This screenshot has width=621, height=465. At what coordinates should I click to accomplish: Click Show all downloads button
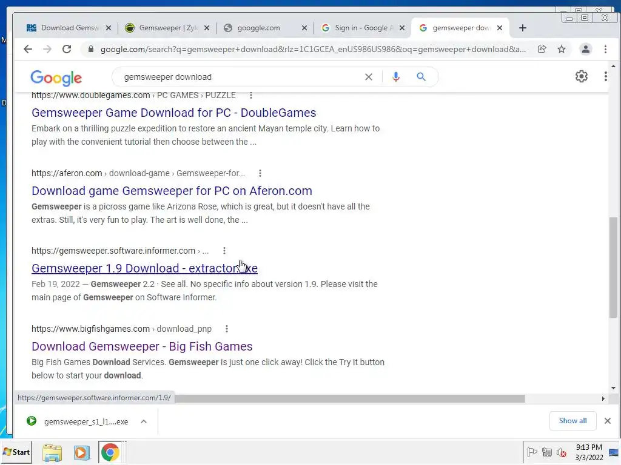(572, 421)
